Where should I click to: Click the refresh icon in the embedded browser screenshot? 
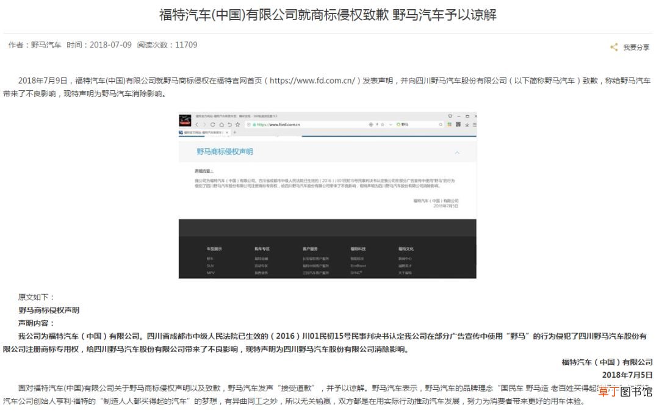tap(213, 125)
